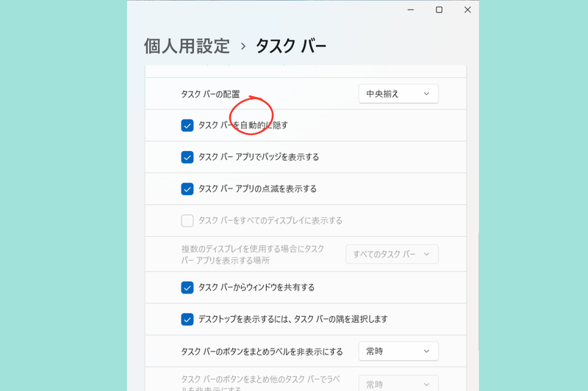
Task: Uncheck 'タスク バーを自動的に隠す' checkbox
Action: click(x=187, y=125)
